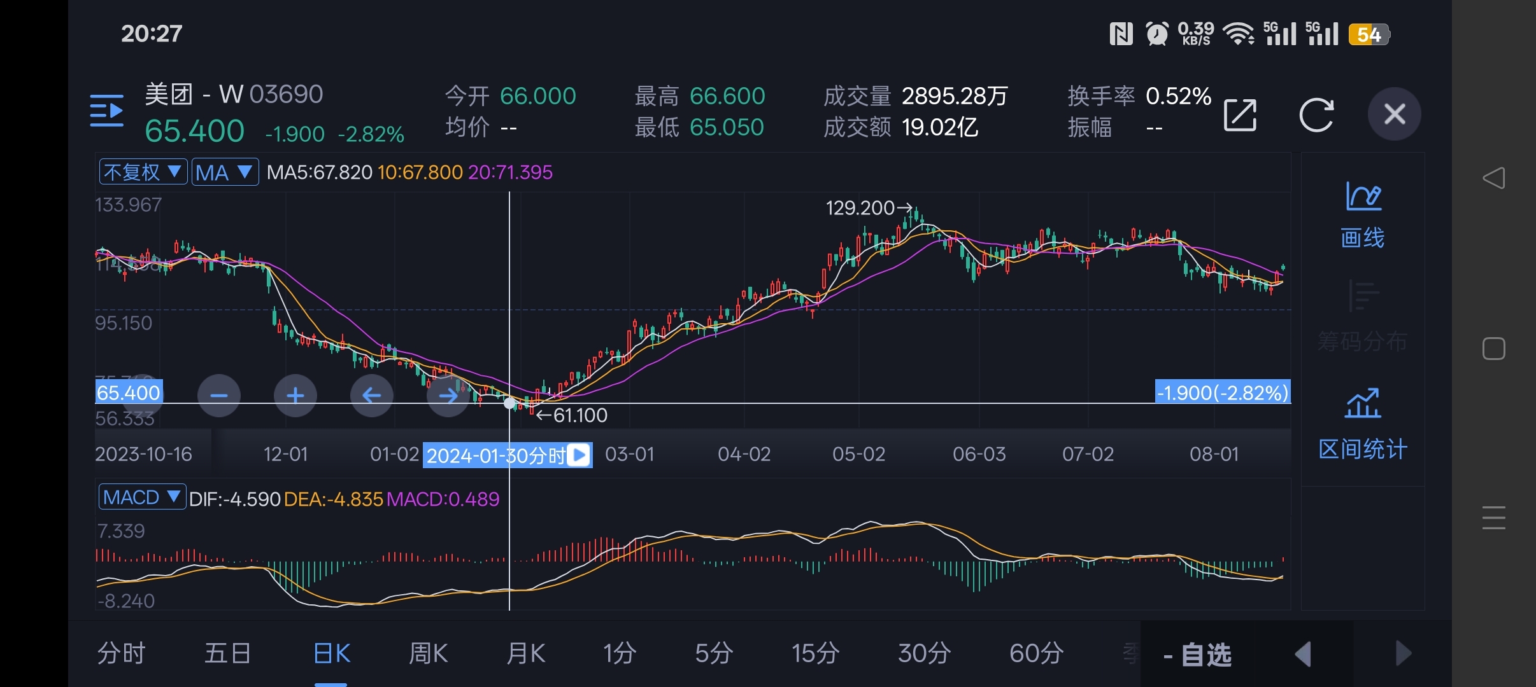Viewport: 1536px width, 687px height.
Task: Go to next stock arrow
Action: coord(1402,654)
